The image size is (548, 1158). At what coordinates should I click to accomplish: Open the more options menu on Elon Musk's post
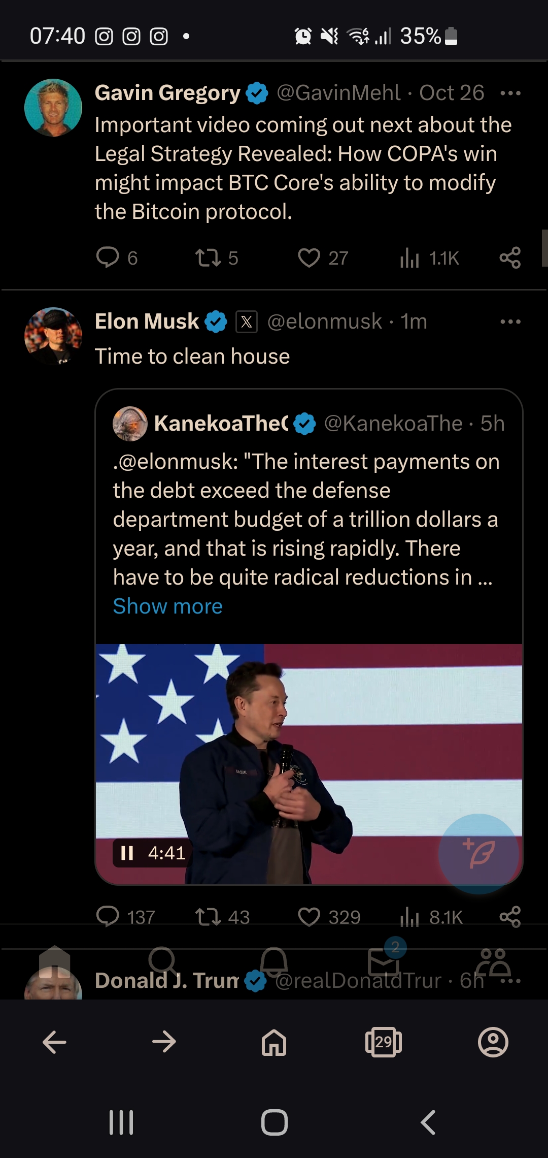click(x=510, y=321)
